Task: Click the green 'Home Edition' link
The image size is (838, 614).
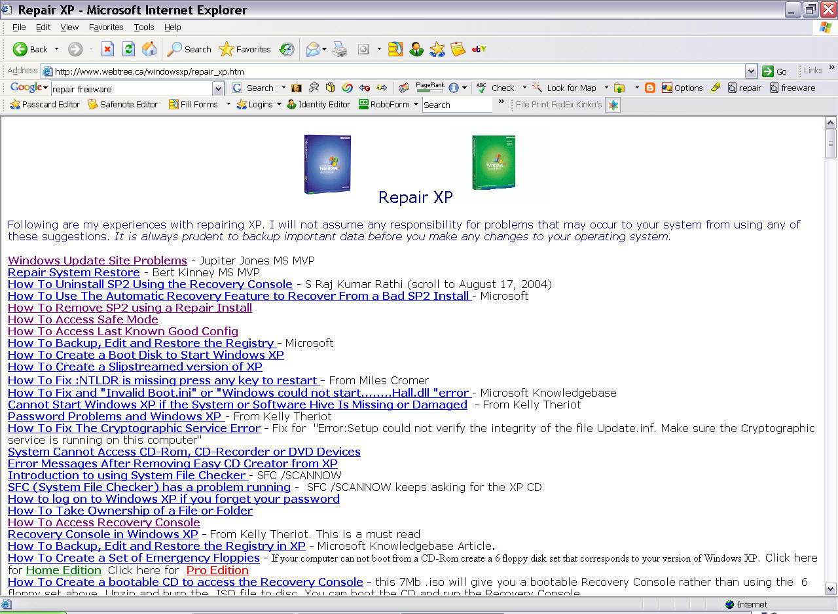Action: pyautogui.click(x=64, y=570)
